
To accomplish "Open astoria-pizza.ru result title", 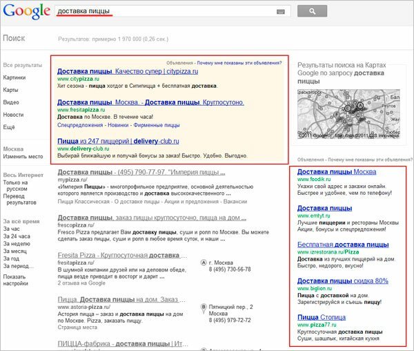I will pos(121,300).
